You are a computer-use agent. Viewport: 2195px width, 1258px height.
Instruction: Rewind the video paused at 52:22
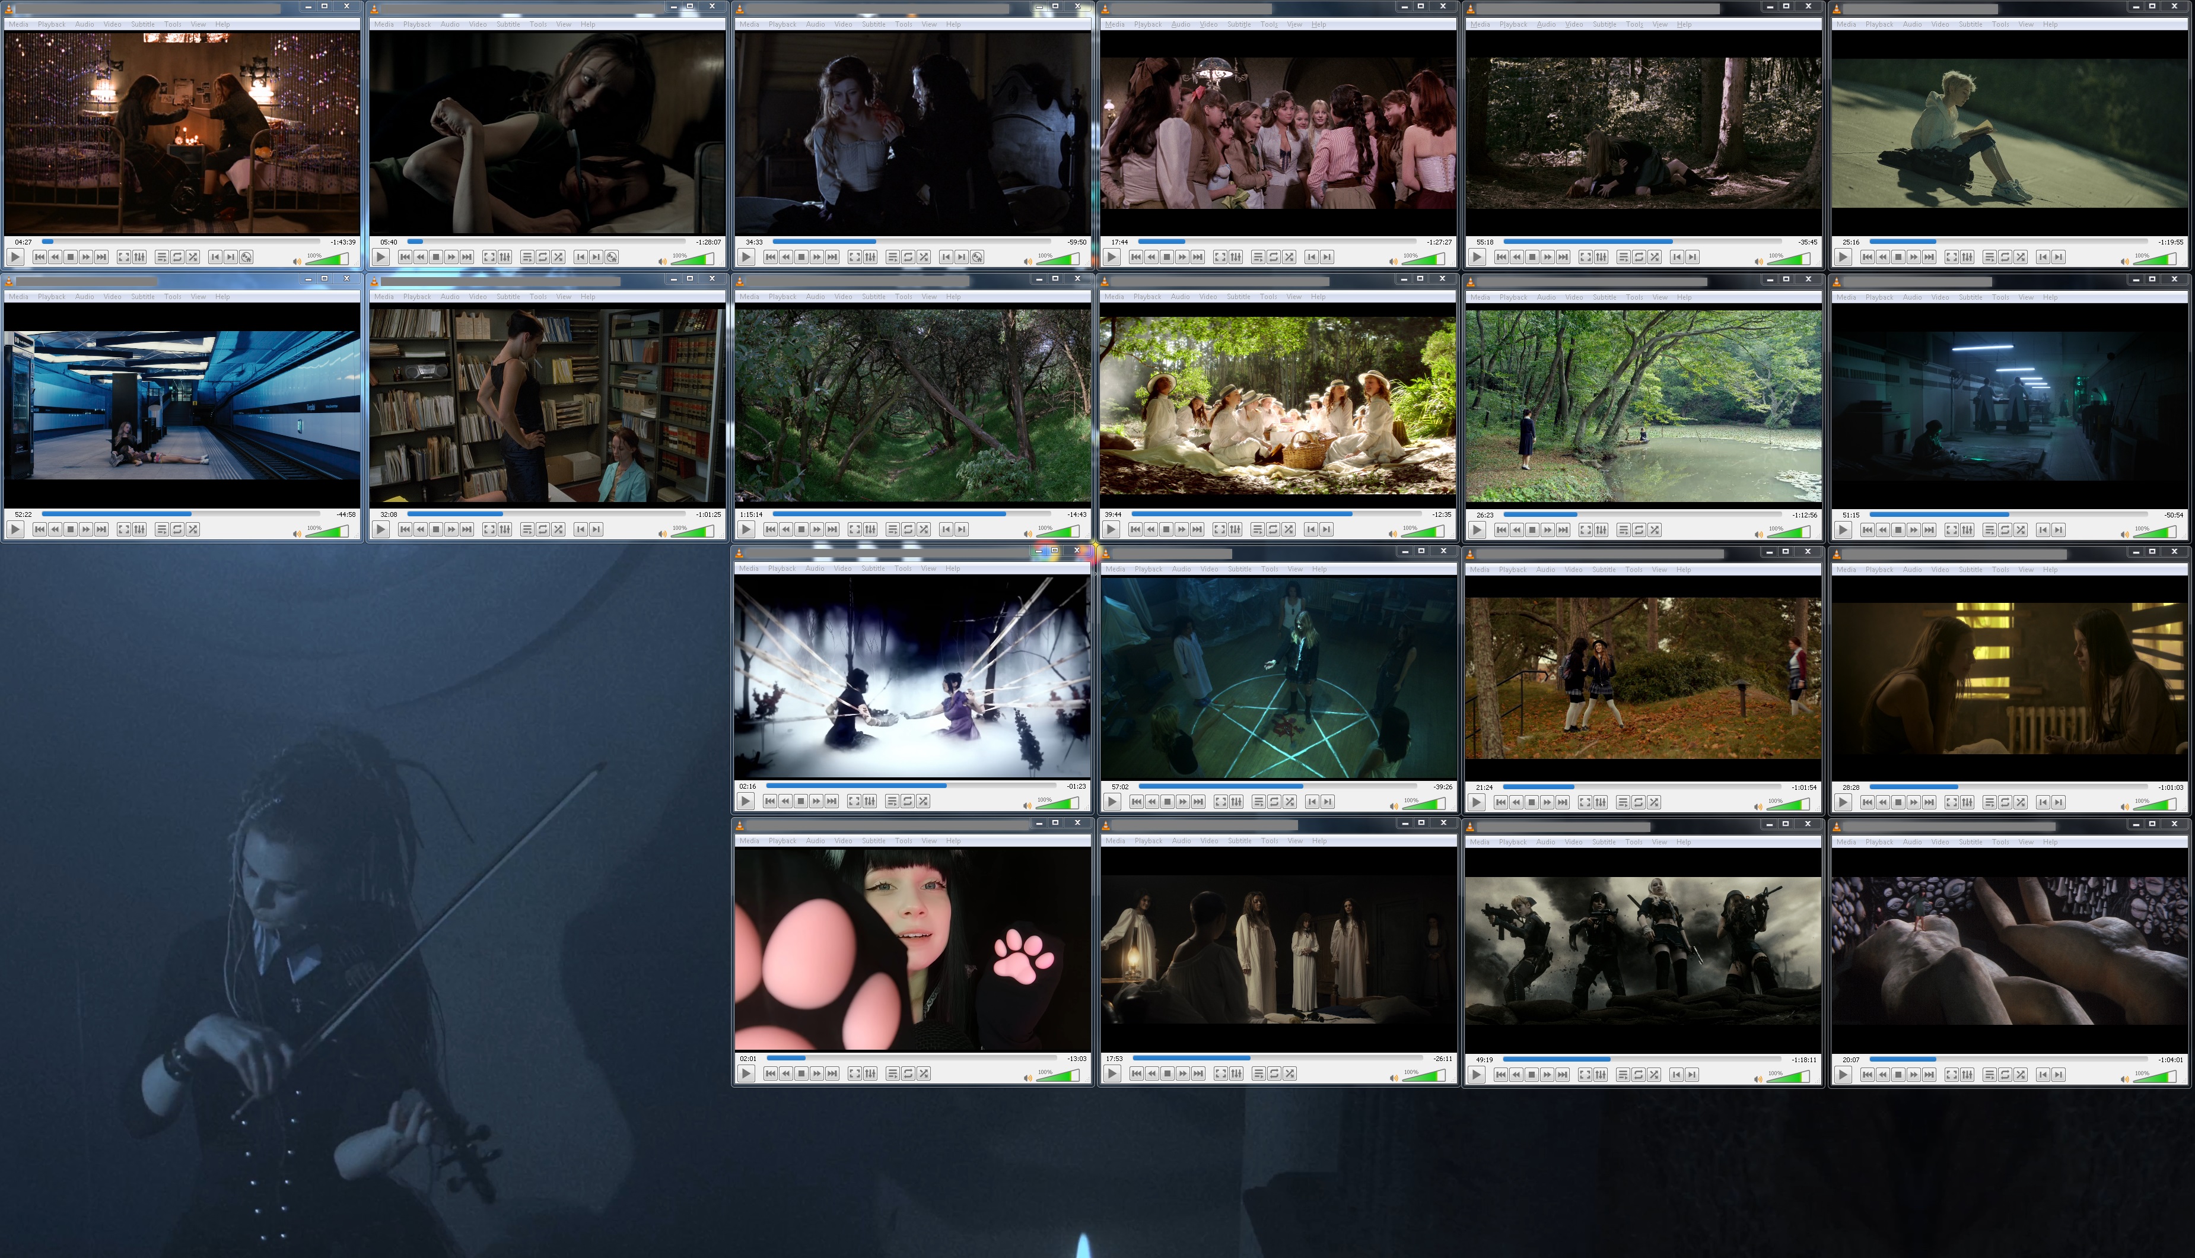55,529
